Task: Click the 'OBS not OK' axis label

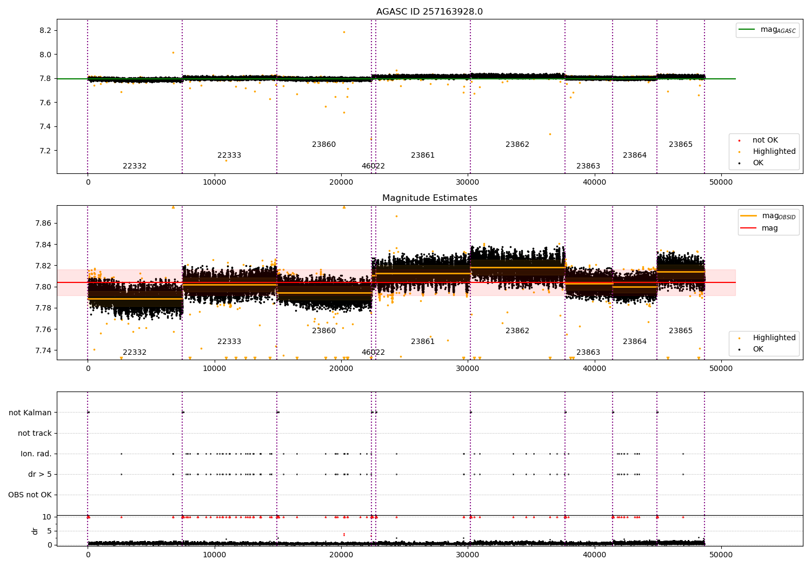Action: (x=30, y=495)
